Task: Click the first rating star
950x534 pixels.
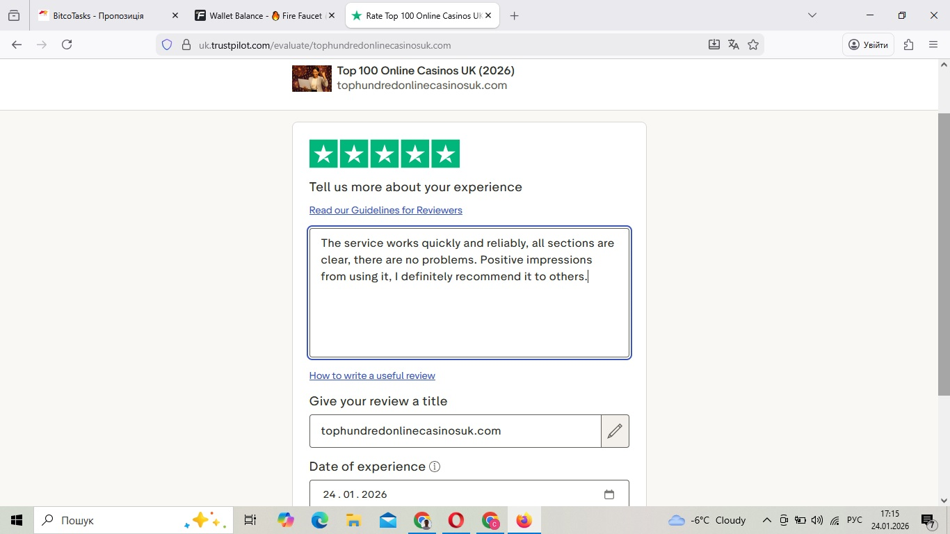Action: point(323,154)
